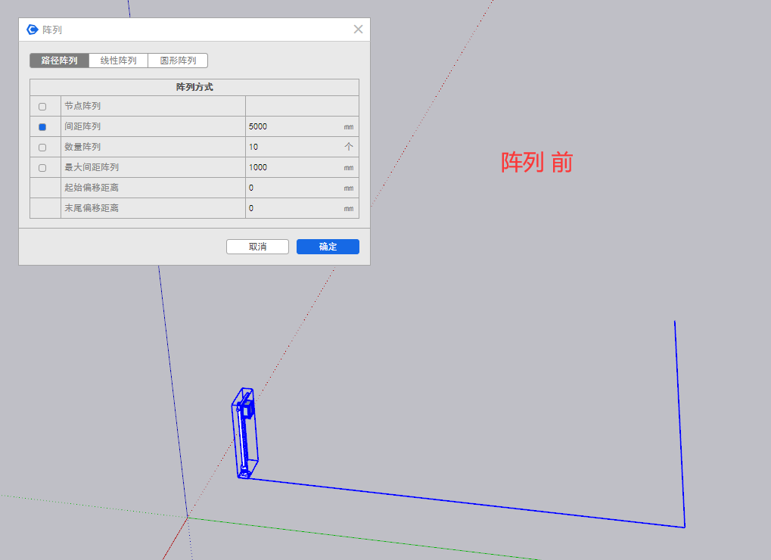Confirm the array with 确定 button
Screen dimensions: 771x560
(328, 247)
